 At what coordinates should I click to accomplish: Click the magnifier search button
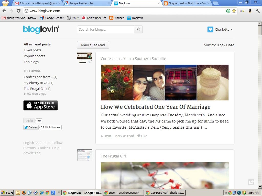138,29
